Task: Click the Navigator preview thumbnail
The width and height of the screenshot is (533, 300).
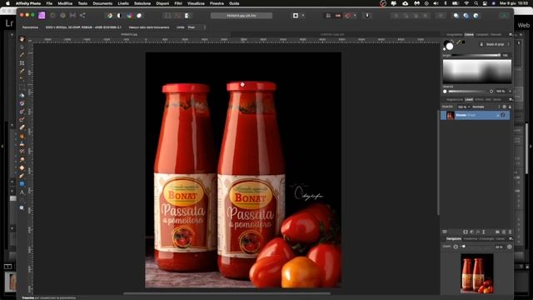Action: pyautogui.click(x=477, y=273)
